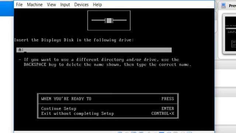The width and height of the screenshot is (236, 133).
Task: Click the 'CONTROL+X' key label
Action: [x=163, y=113]
